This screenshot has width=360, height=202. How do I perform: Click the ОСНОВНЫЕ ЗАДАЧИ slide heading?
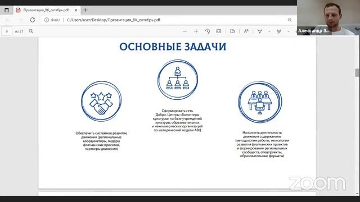pos(173,47)
